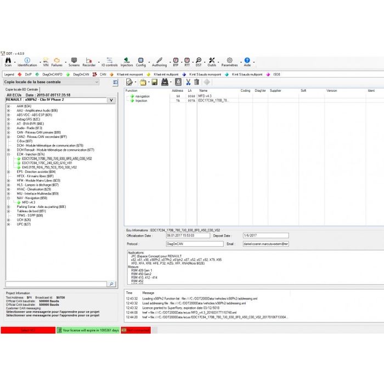
Task: Click the save floppy disk icon
Action: (154, 82)
